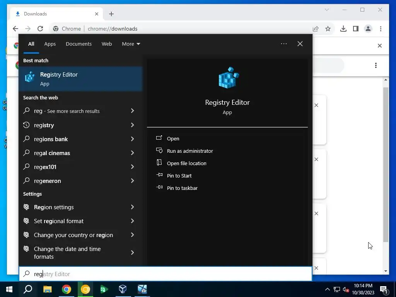This screenshot has height=297, width=396.
Task: Expand the 'reg - See more search results' arrow
Action: click(132, 111)
